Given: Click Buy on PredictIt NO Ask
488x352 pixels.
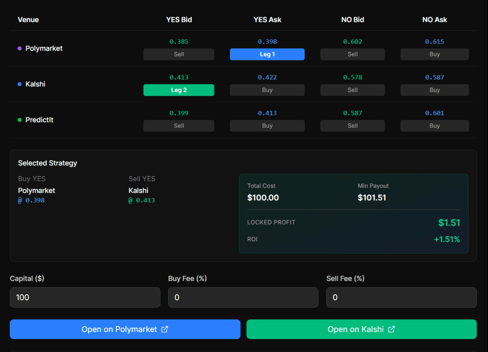Looking at the screenshot, I should point(435,126).
